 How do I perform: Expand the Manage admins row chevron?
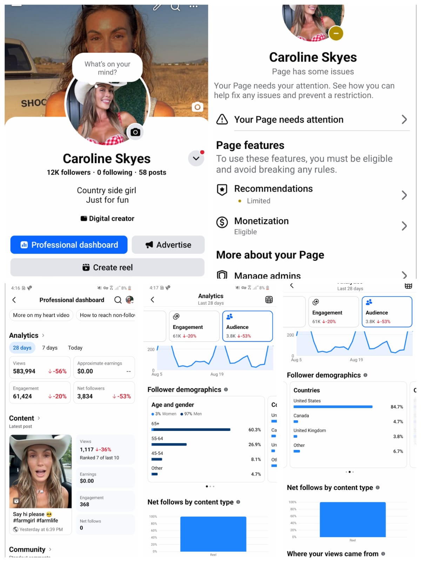tap(404, 275)
